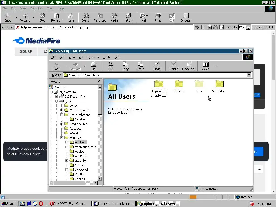Click the Start button

8,204
